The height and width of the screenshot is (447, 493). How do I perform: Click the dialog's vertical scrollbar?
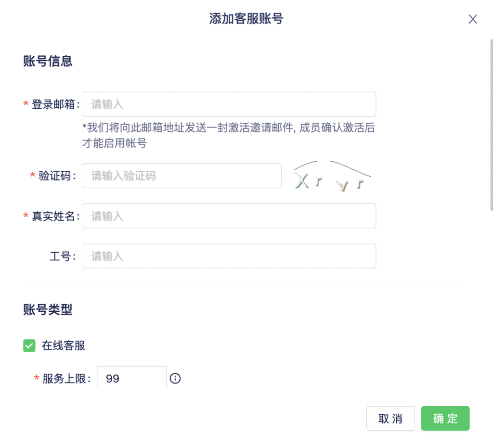pyautogui.click(x=492, y=125)
